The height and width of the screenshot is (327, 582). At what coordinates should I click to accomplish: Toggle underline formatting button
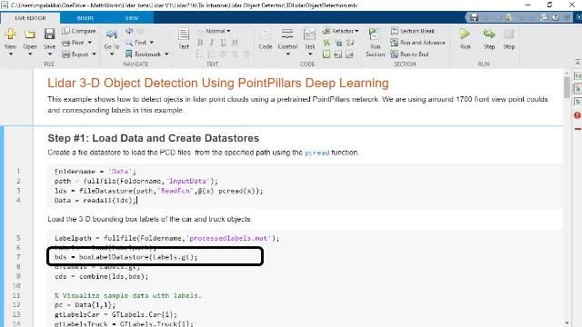tap(223, 43)
